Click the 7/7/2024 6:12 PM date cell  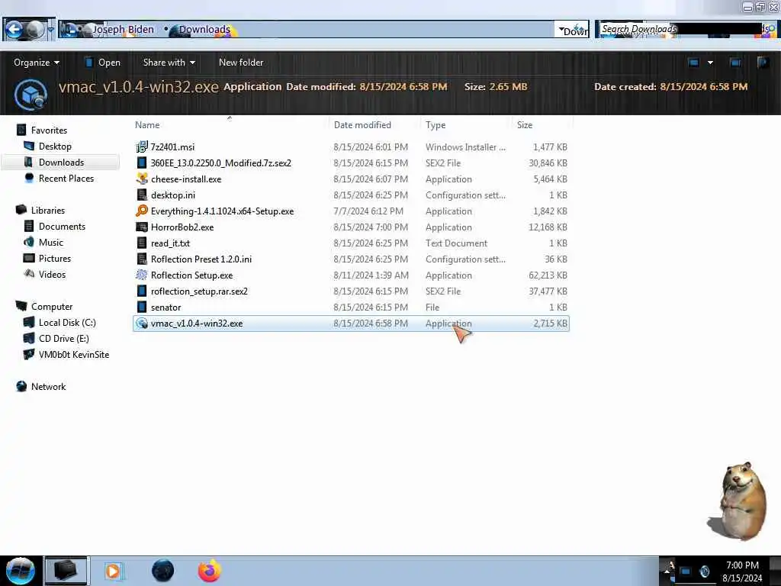pyautogui.click(x=368, y=211)
